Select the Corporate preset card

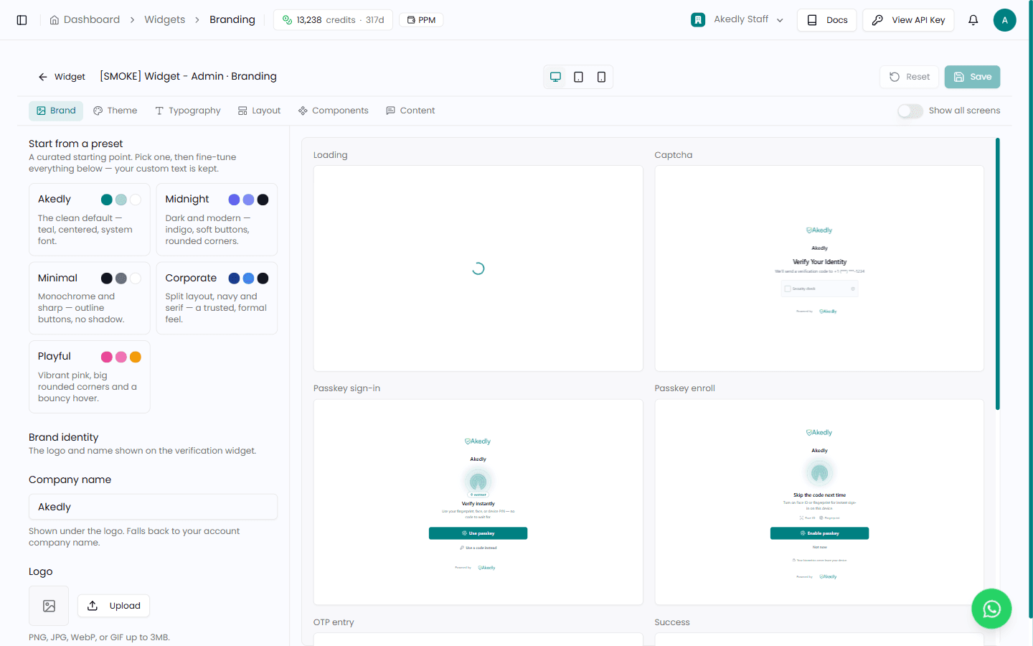tap(217, 298)
